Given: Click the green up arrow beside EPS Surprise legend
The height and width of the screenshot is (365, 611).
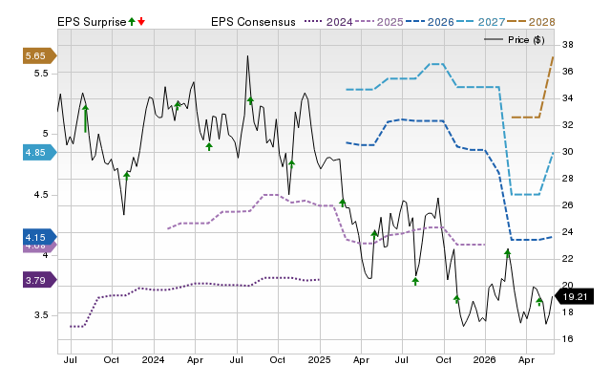Looking at the screenshot, I should [132, 21].
